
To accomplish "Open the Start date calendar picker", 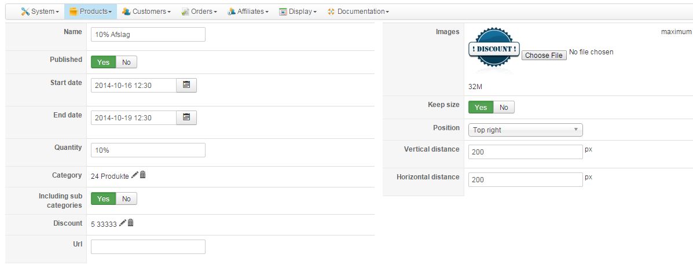I will [x=186, y=85].
